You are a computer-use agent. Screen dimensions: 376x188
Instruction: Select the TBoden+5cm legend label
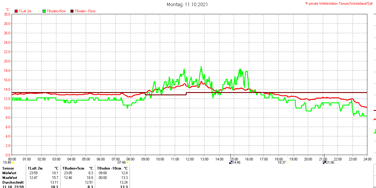[56, 11]
